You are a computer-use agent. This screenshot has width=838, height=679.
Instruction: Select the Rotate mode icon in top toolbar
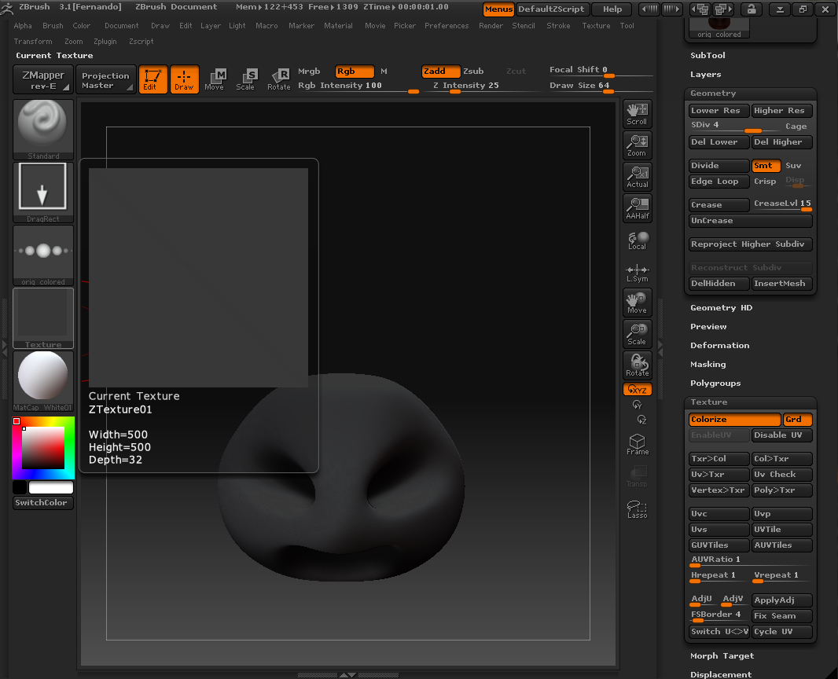[279, 79]
